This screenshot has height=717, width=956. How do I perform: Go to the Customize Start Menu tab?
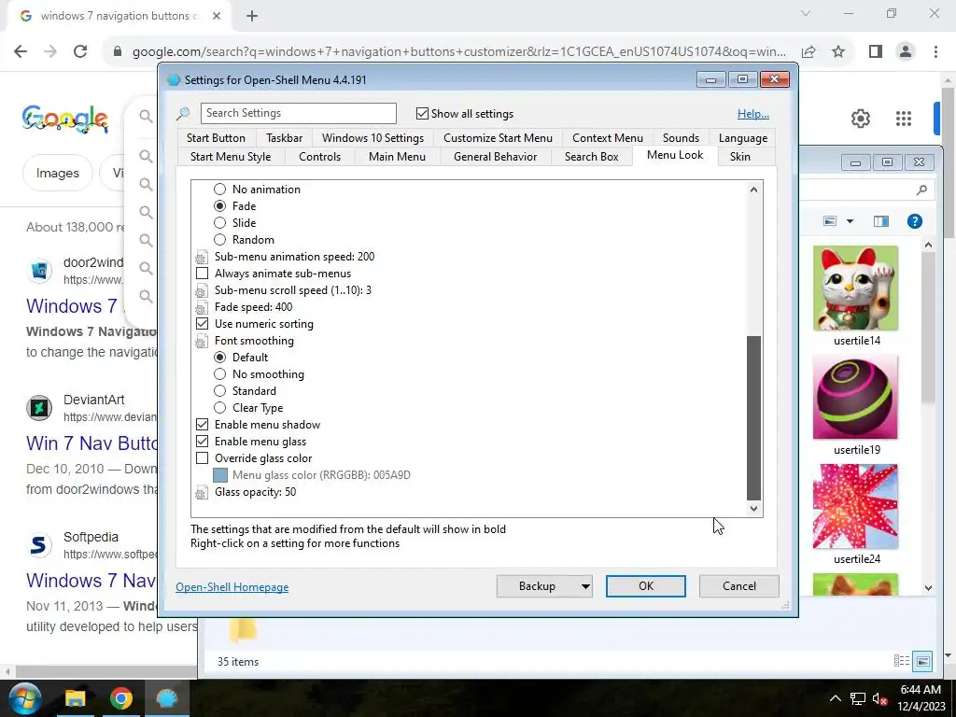pyautogui.click(x=498, y=138)
